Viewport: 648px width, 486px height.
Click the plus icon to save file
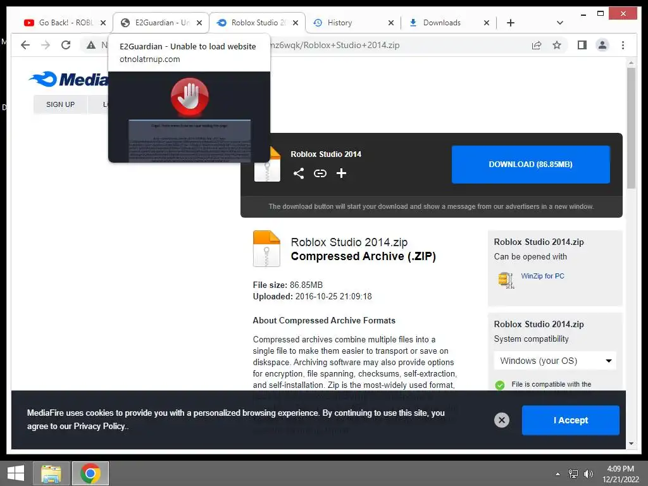point(341,173)
